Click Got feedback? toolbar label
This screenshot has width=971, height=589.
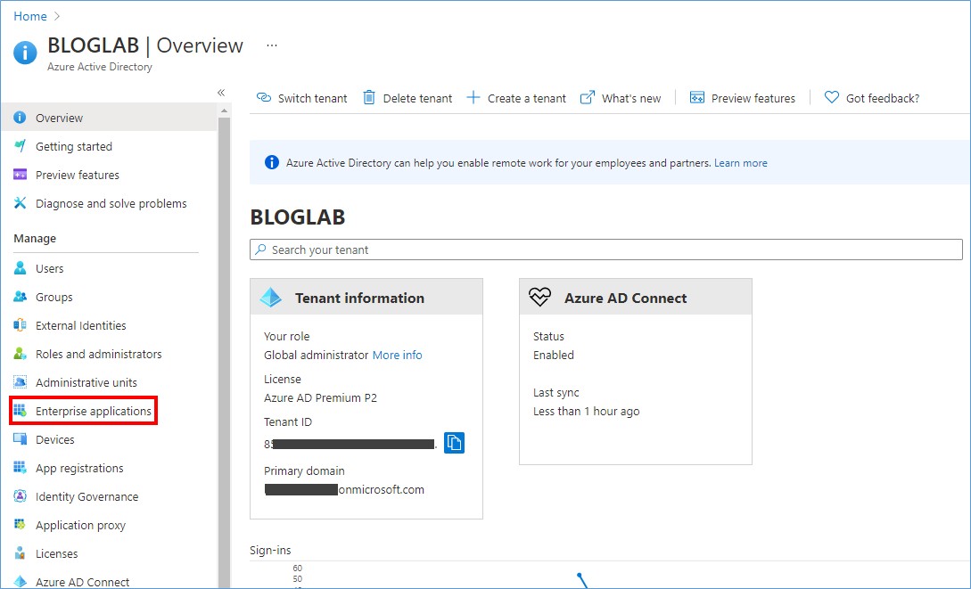[883, 98]
